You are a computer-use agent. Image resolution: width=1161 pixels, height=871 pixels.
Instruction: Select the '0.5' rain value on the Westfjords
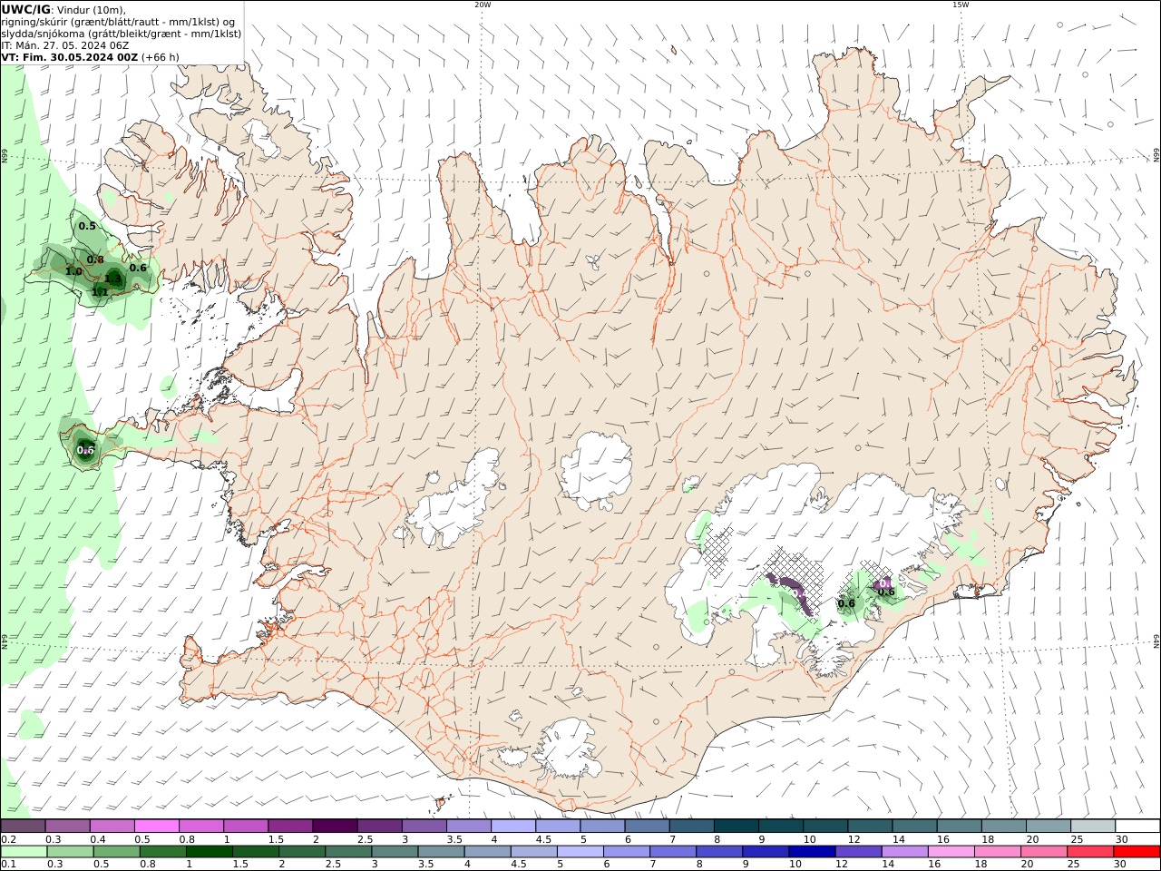click(x=87, y=226)
